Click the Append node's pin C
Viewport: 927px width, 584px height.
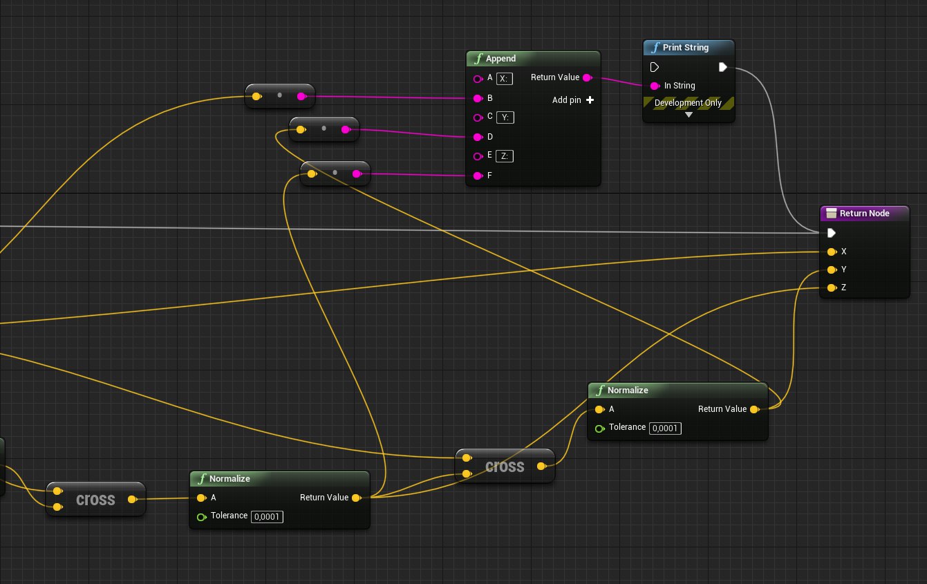[x=478, y=117]
